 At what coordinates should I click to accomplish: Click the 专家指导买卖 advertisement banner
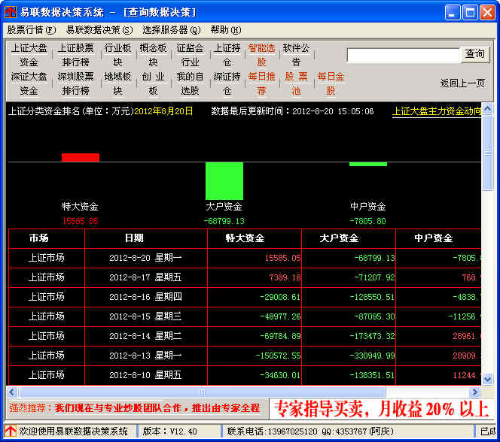(382, 410)
